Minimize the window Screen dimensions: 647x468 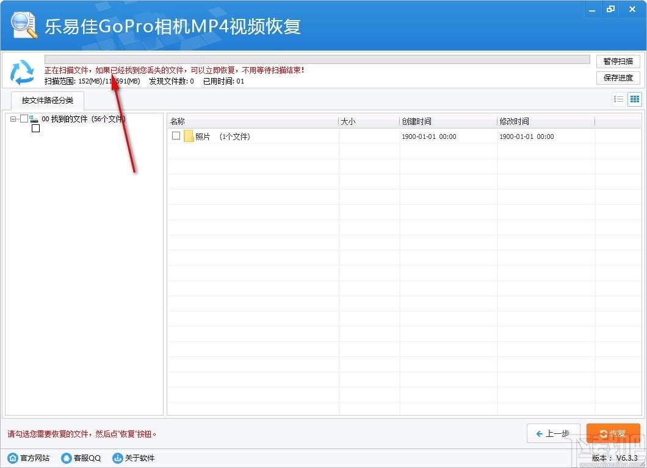[592, 10]
